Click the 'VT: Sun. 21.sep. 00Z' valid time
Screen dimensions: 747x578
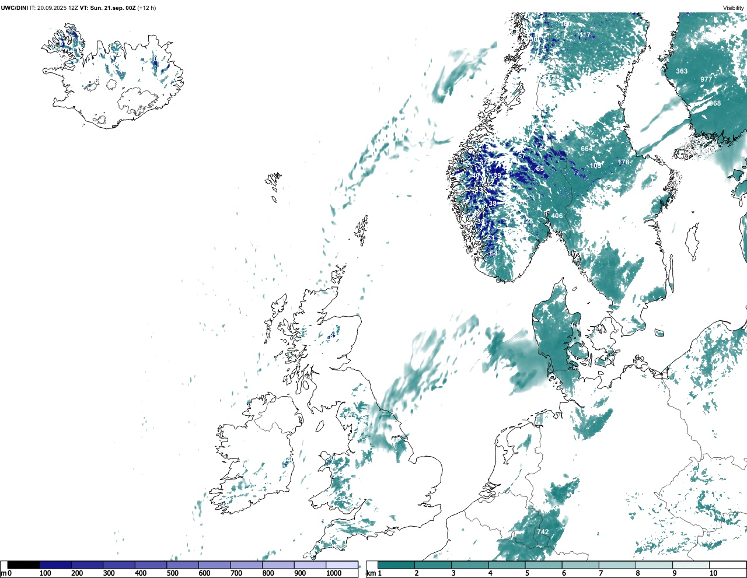click(107, 8)
